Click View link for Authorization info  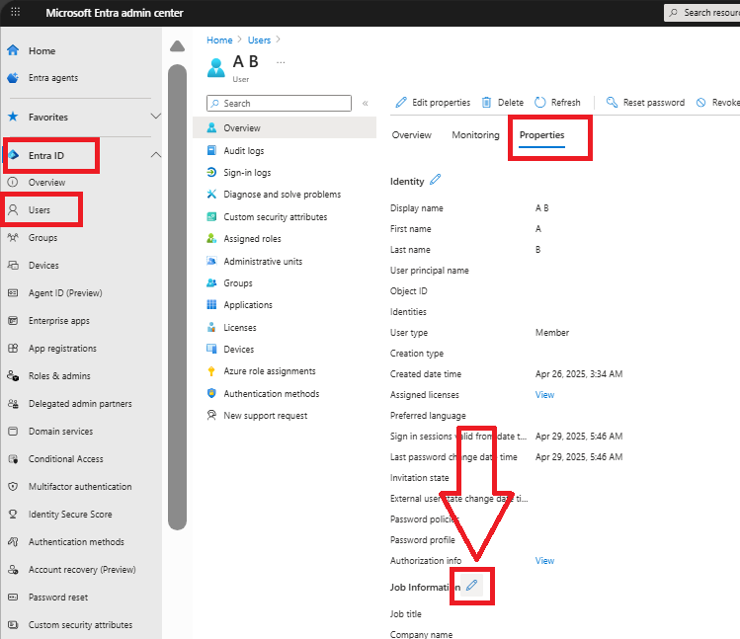544,561
